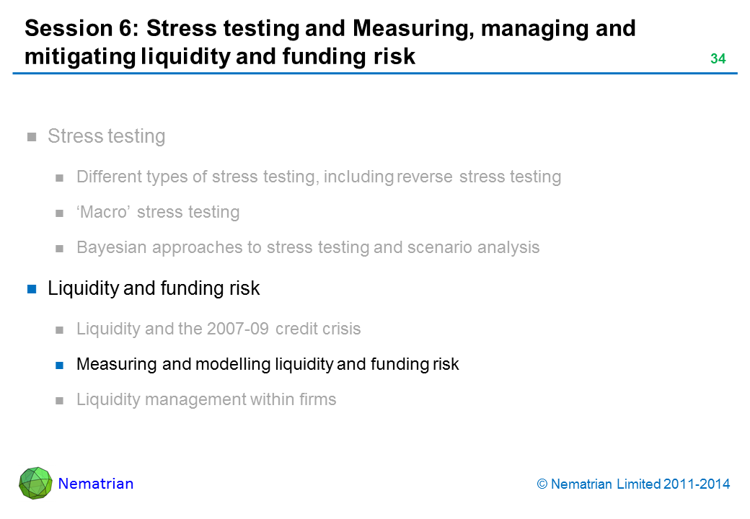Click the slide number 34

718,59
